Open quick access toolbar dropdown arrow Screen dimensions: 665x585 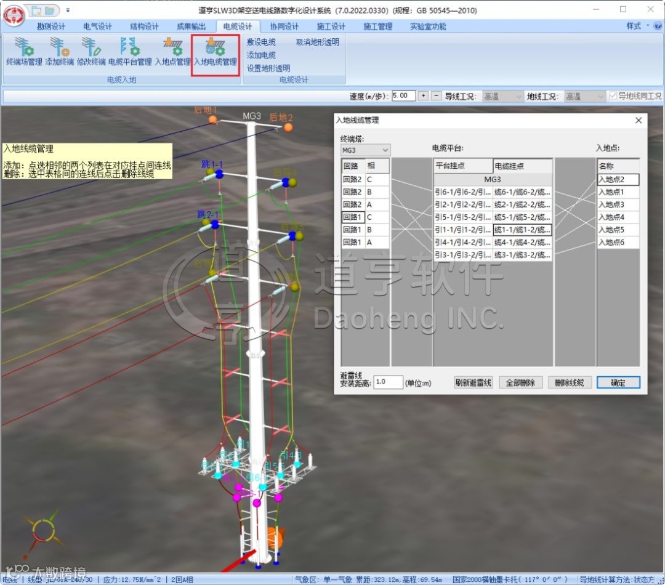point(68,10)
